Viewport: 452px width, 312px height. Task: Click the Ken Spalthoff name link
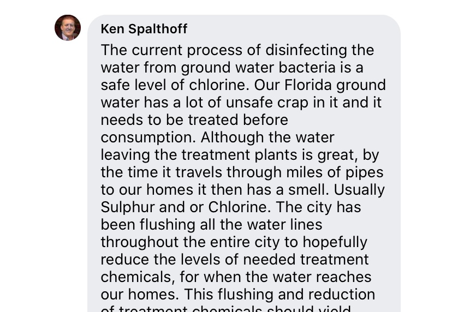pos(144,29)
